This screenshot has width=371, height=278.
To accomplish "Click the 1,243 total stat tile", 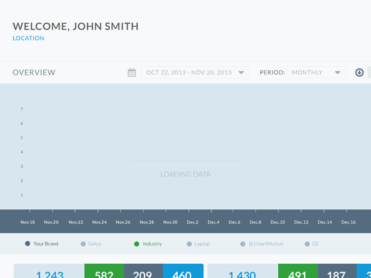I will [x=49, y=271].
